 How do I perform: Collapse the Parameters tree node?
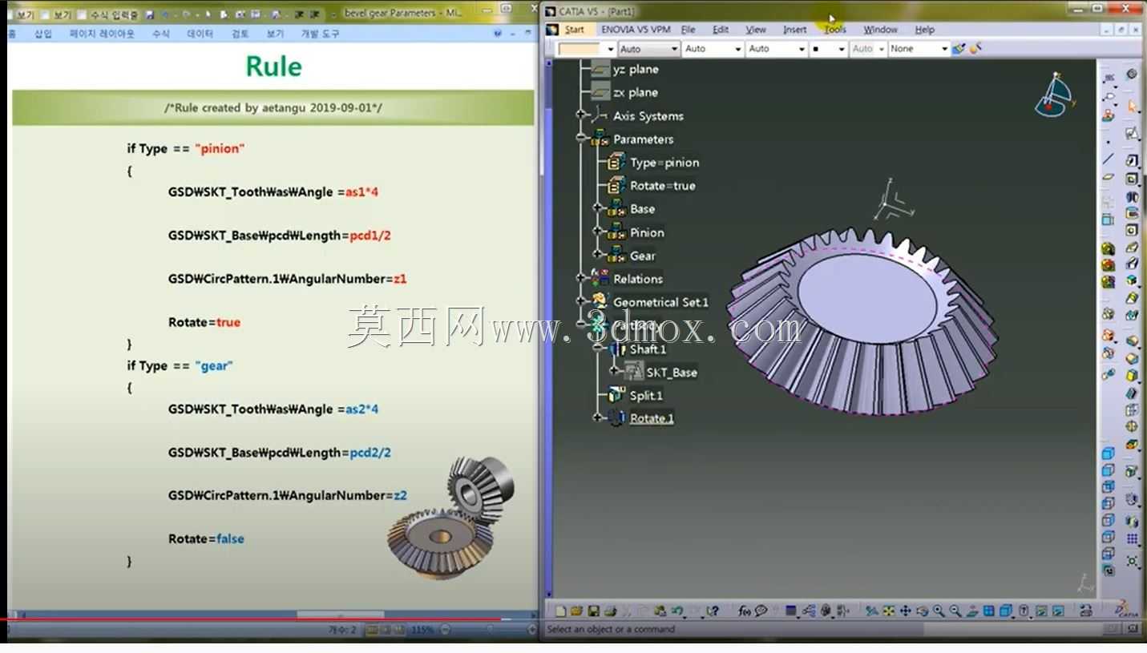[581, 139]
